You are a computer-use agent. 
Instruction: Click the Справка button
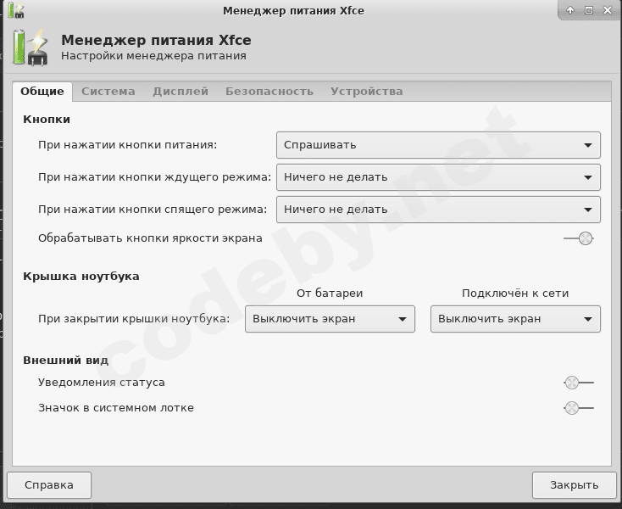[x=49, y=485]
